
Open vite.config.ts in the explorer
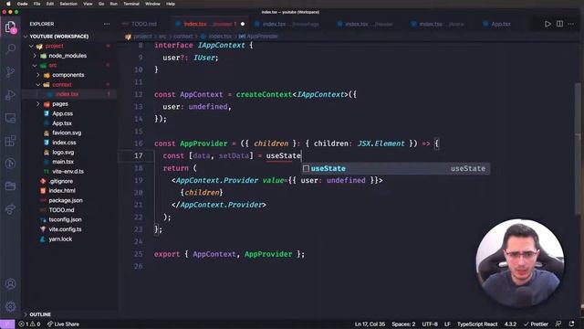[65, 229]
